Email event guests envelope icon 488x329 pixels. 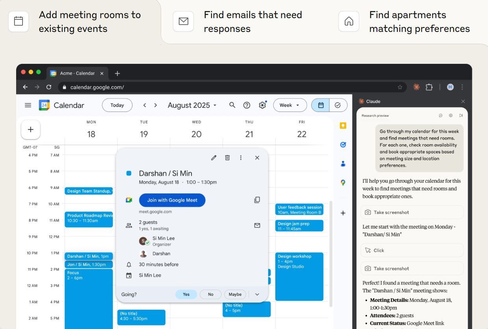tap(257, 225)
